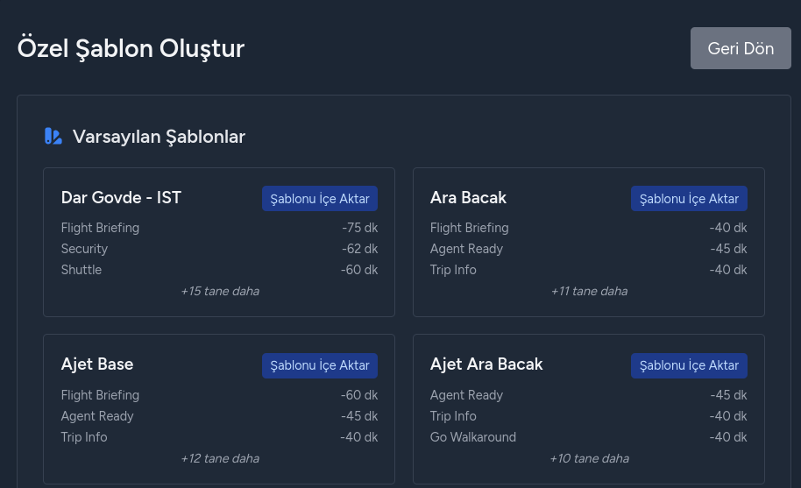Click the Ara Bacak card heading
Screen dimensions: 801x488
(468, 198)
